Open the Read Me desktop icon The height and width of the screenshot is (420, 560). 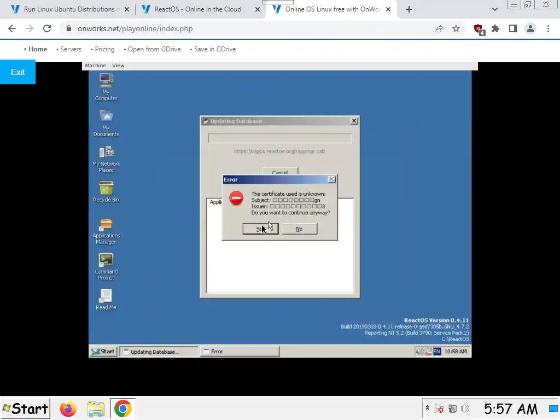tap(106, 300)
